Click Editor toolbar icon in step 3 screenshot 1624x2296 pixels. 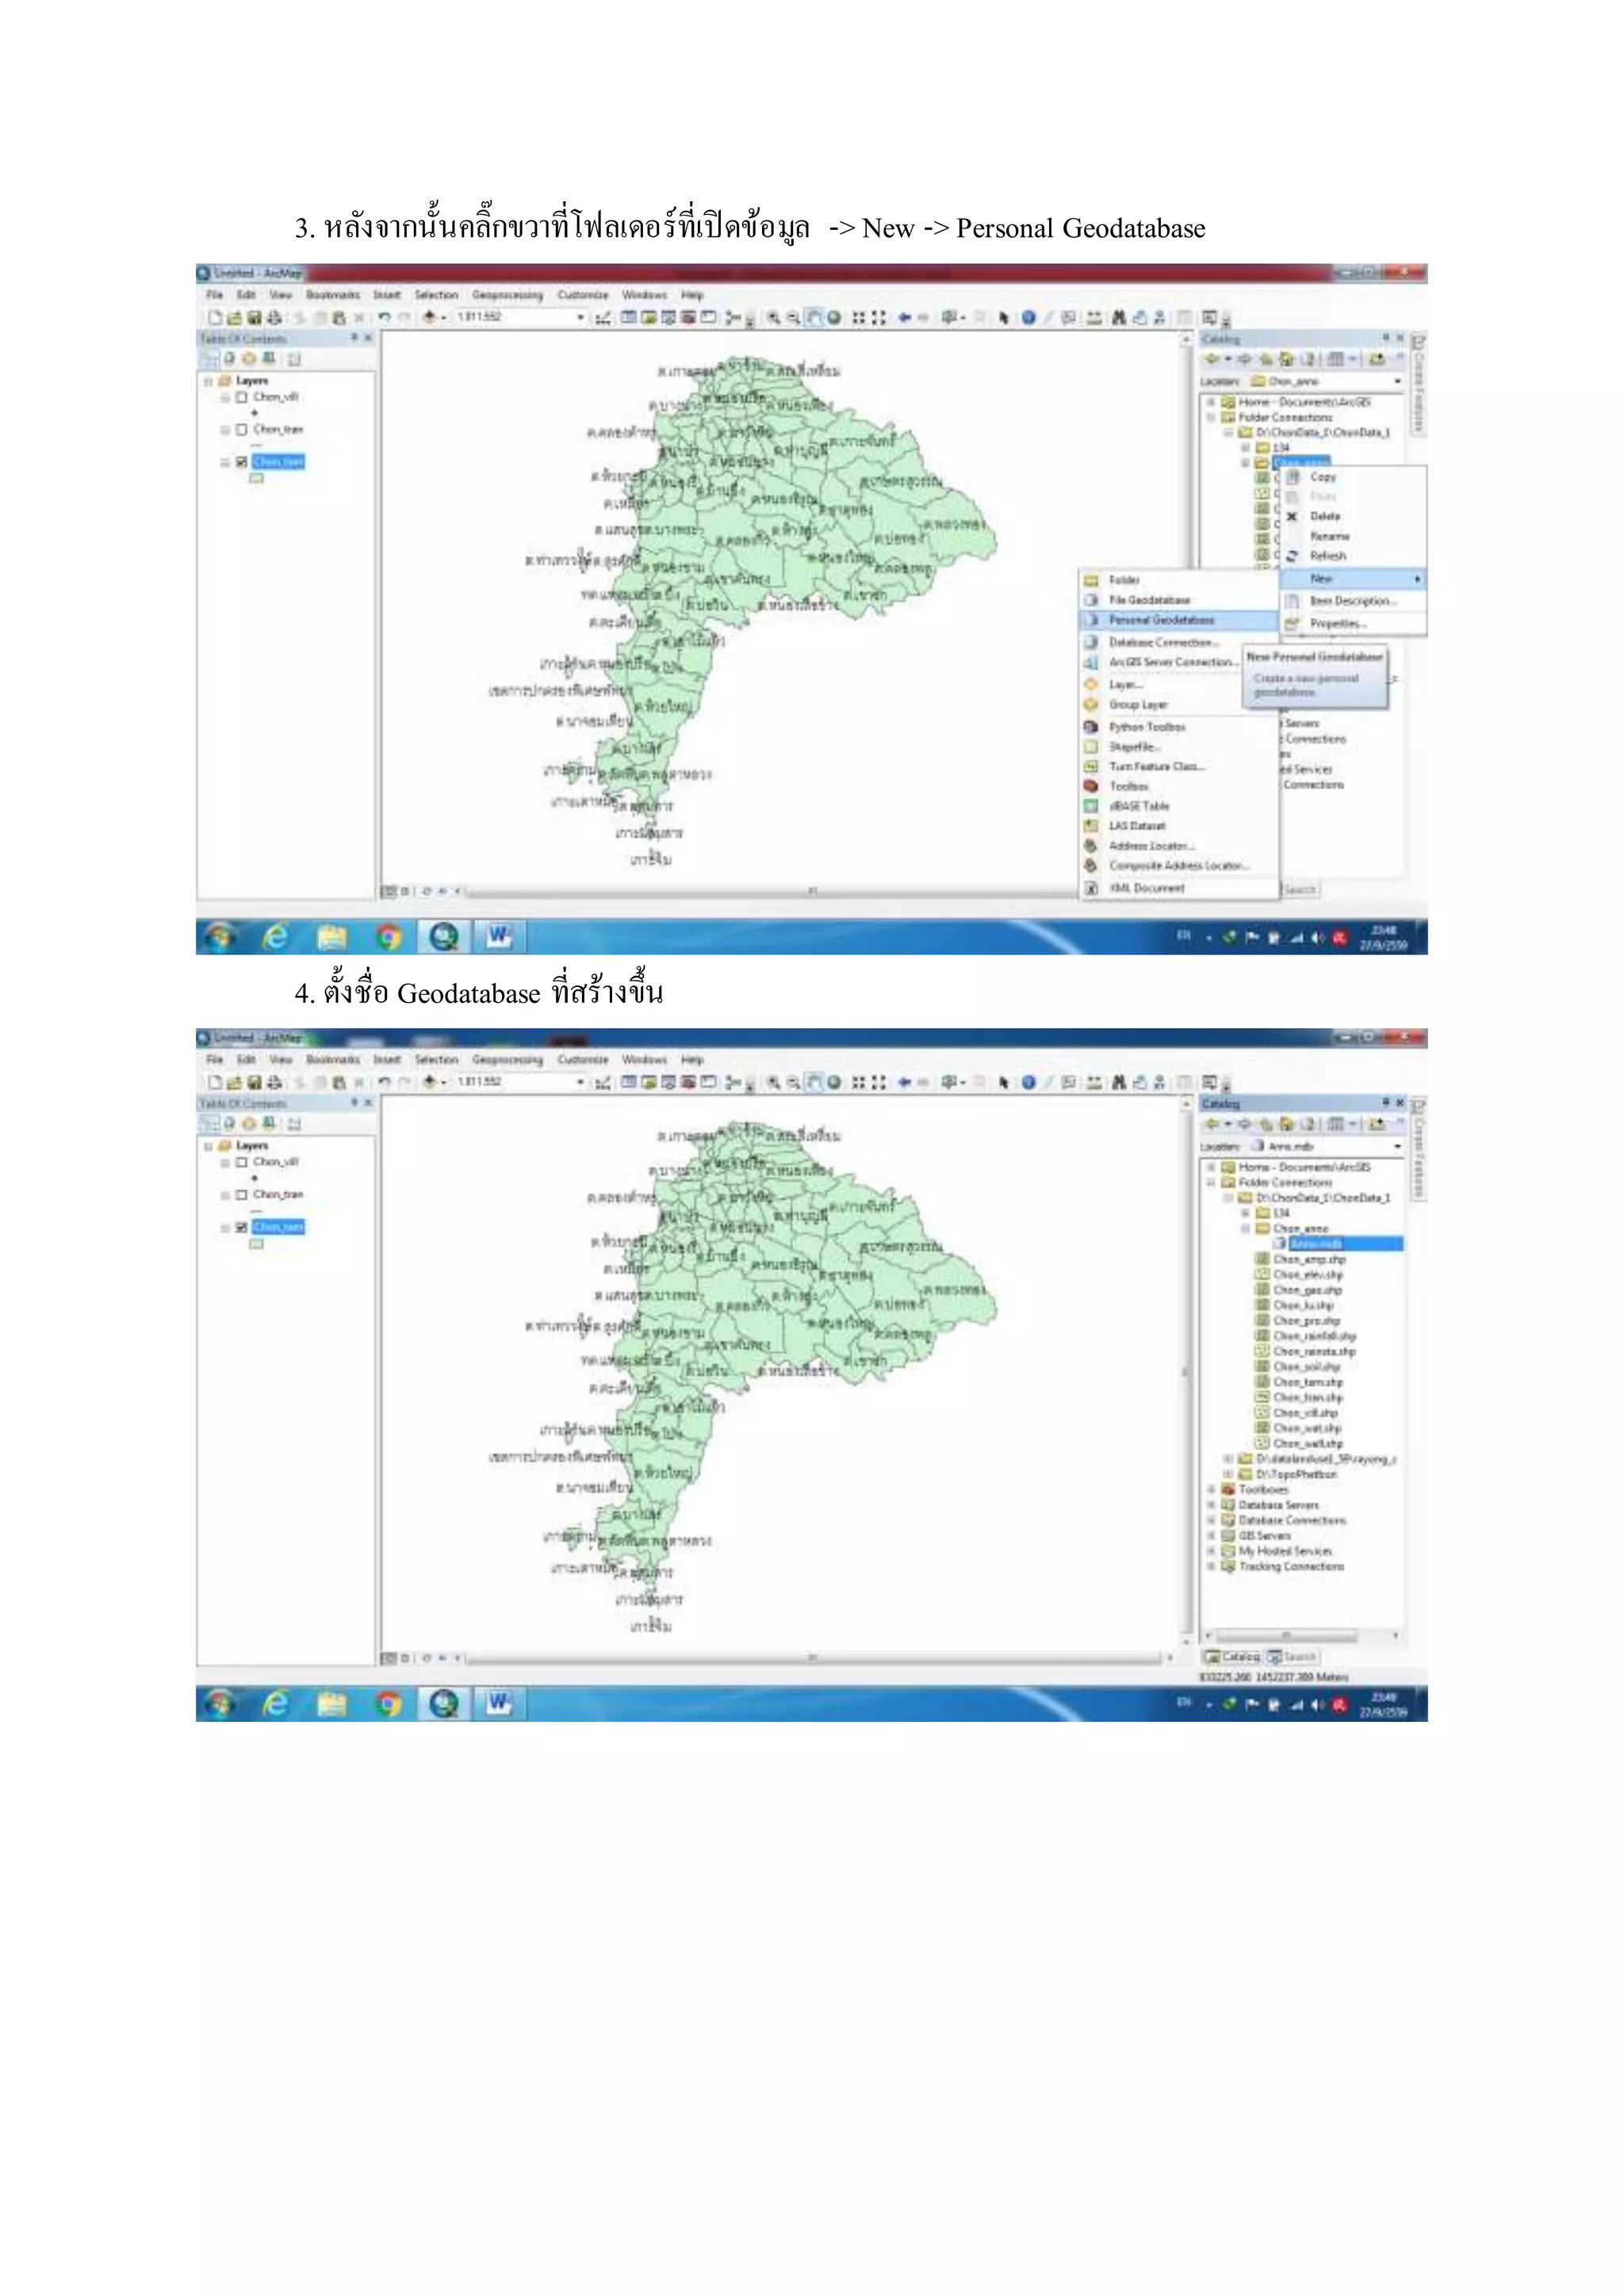(x=603, y=318)
